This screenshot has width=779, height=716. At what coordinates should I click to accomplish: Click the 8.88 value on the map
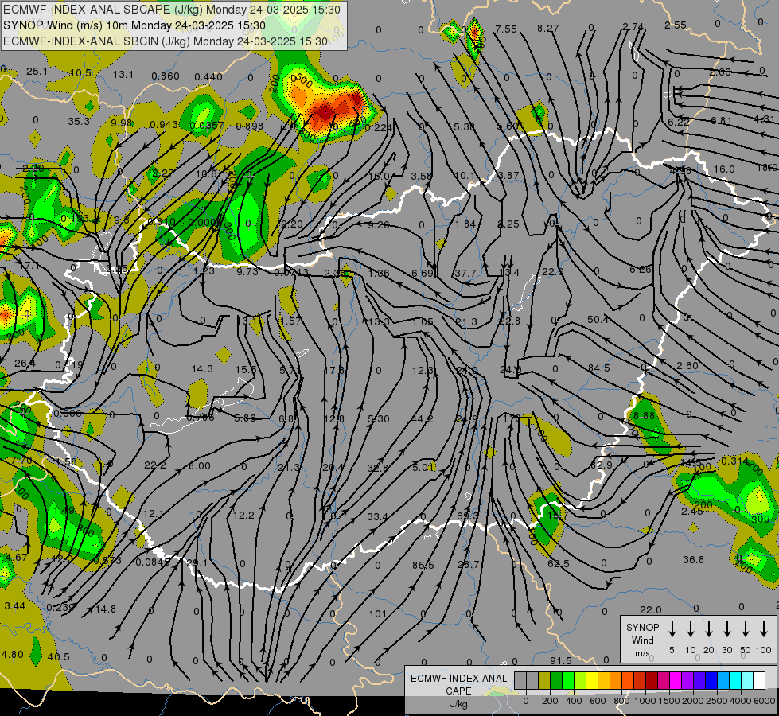(x=645, y=416)
